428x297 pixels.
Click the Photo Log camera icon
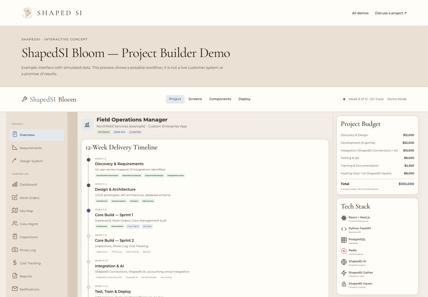[x=15, y=250]
